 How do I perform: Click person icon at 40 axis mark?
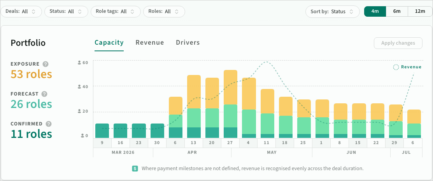click(x=79, y=87)
